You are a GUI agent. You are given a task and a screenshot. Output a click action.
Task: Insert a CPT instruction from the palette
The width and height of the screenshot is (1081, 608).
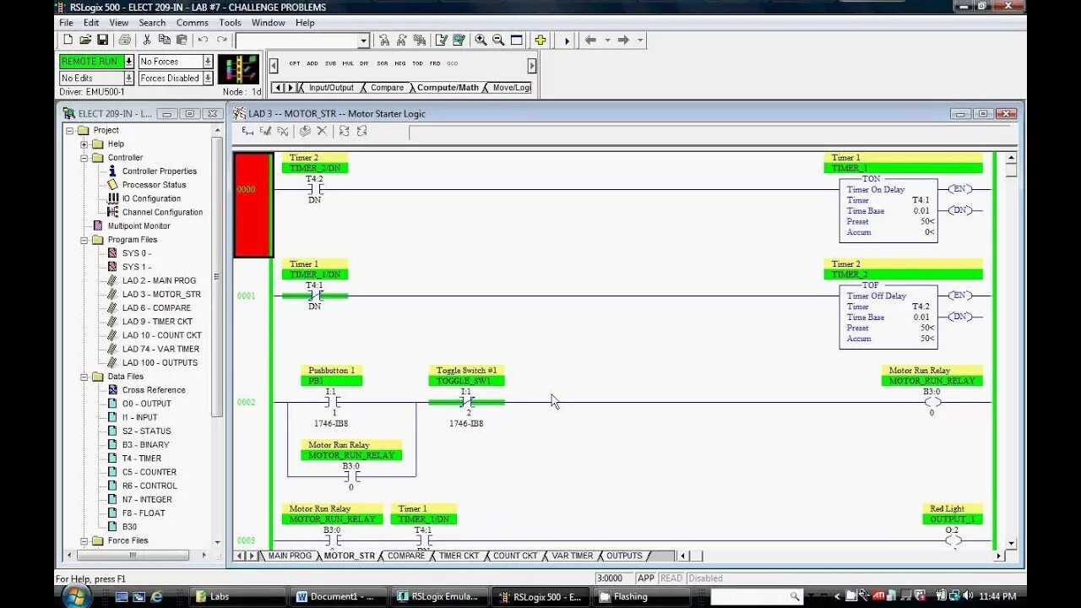295,63
